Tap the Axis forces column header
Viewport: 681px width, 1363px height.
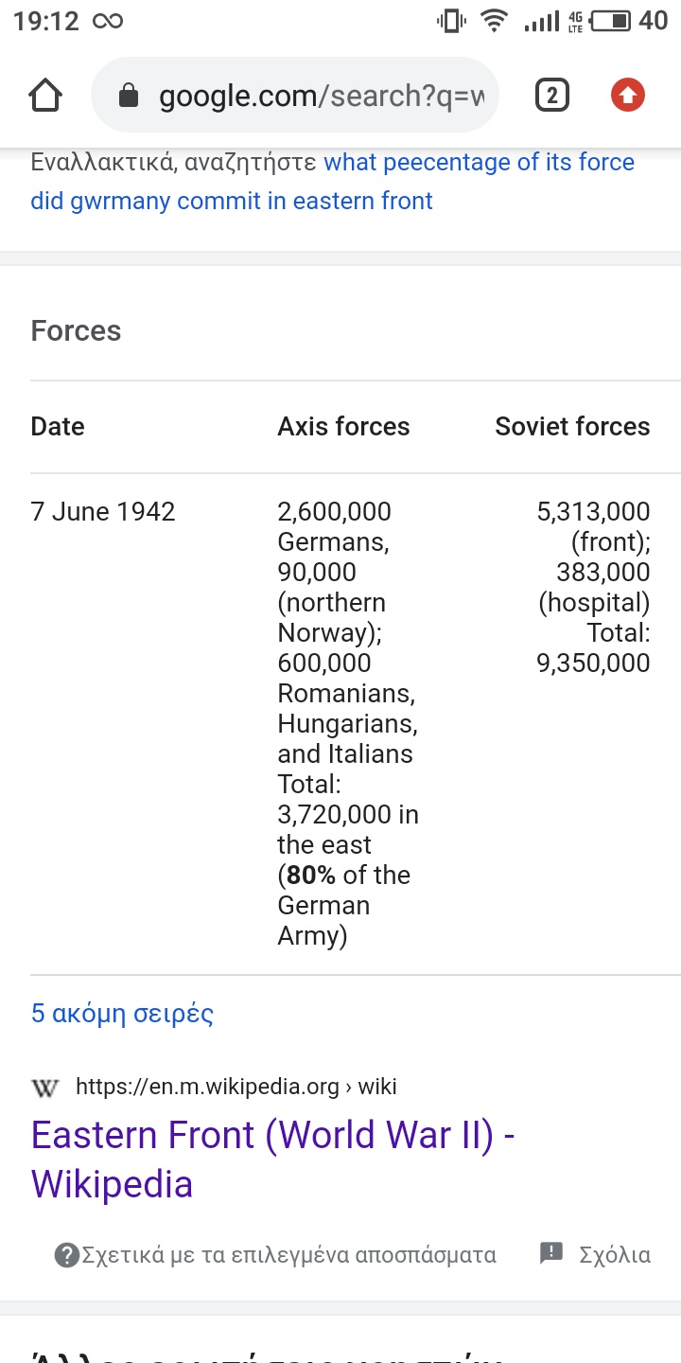pyautogui.click(x=343, y=427)
